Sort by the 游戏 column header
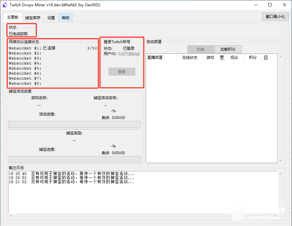The height and width of the screenshot is (226, 292). point(210,58)
